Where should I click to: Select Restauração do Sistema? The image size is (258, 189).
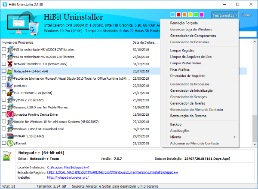tap(188, 116)
